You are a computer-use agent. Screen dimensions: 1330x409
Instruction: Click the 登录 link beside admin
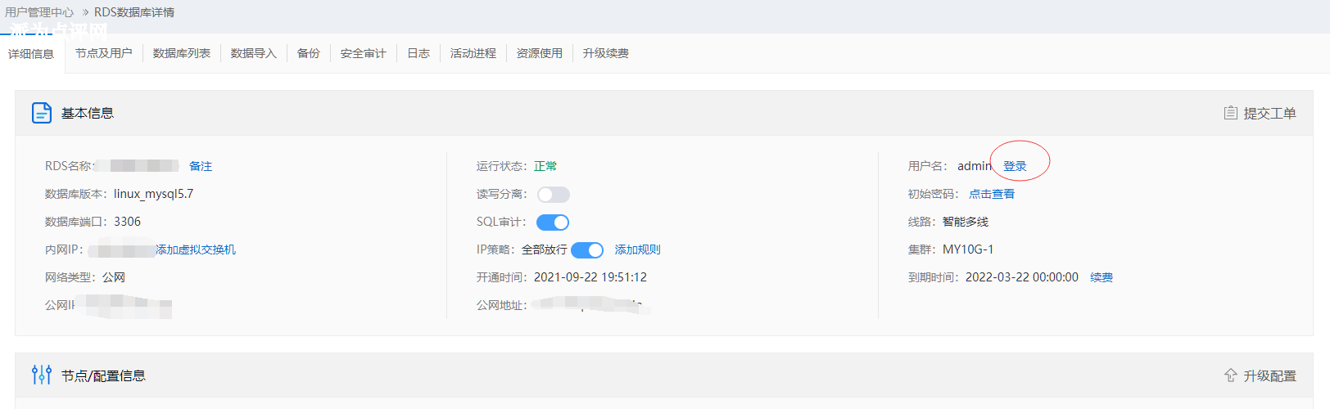click(x=1016, y=166)
